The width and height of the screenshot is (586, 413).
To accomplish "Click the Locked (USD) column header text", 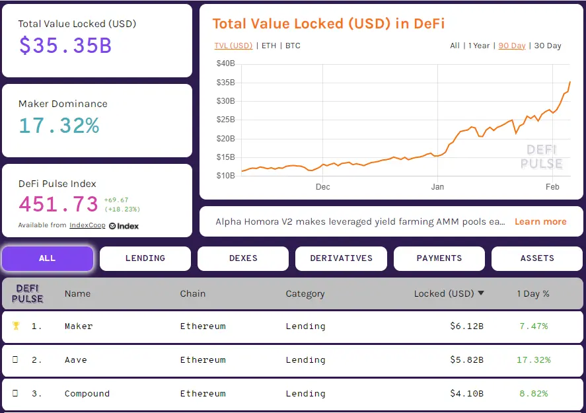I will click(x=444, y=294).
